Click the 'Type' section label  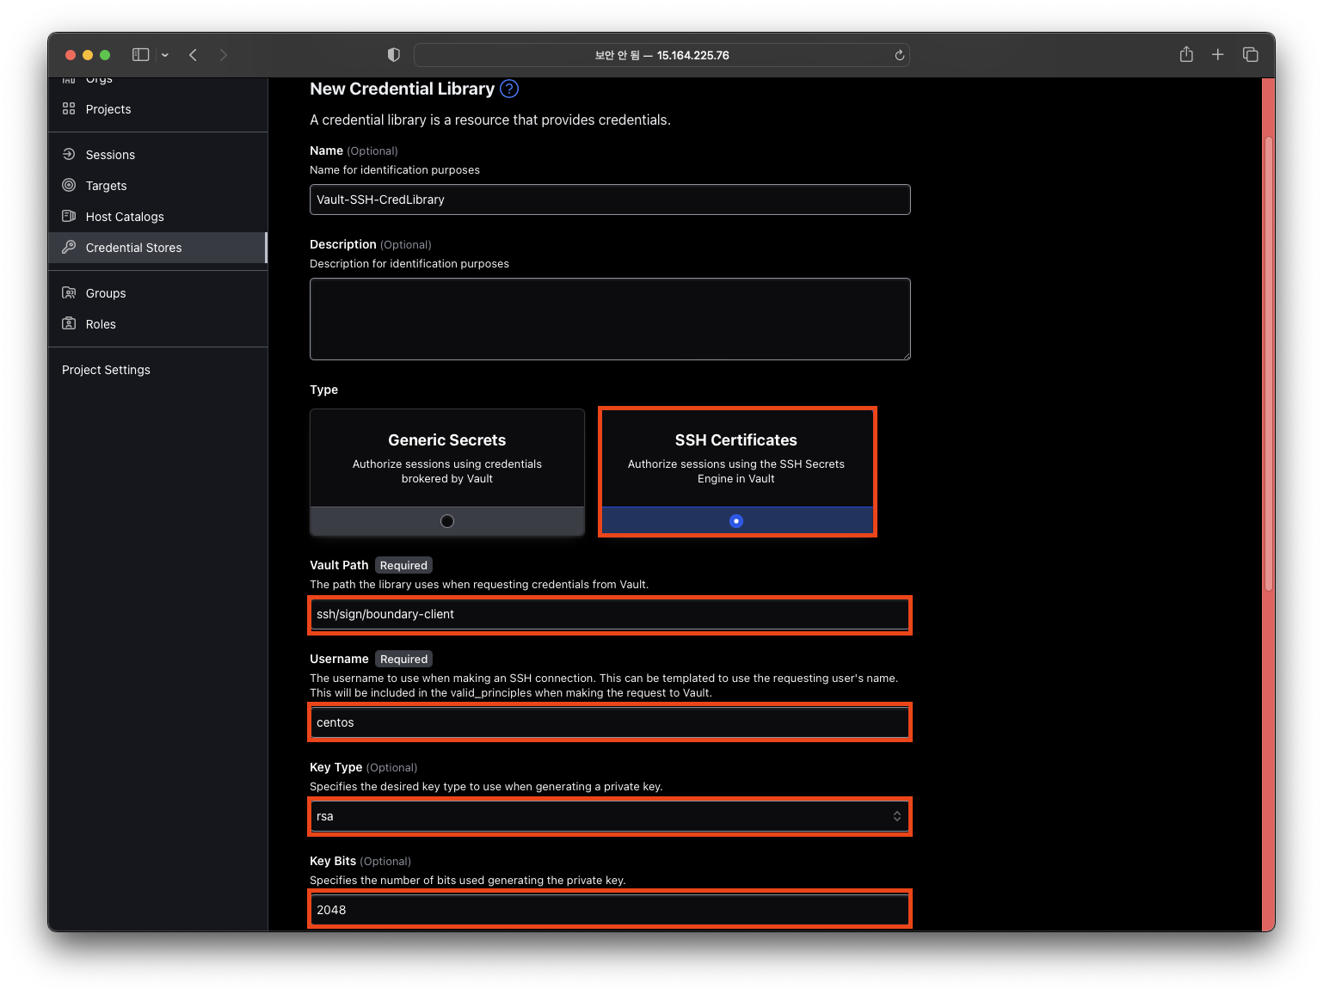tap(323, 390)
